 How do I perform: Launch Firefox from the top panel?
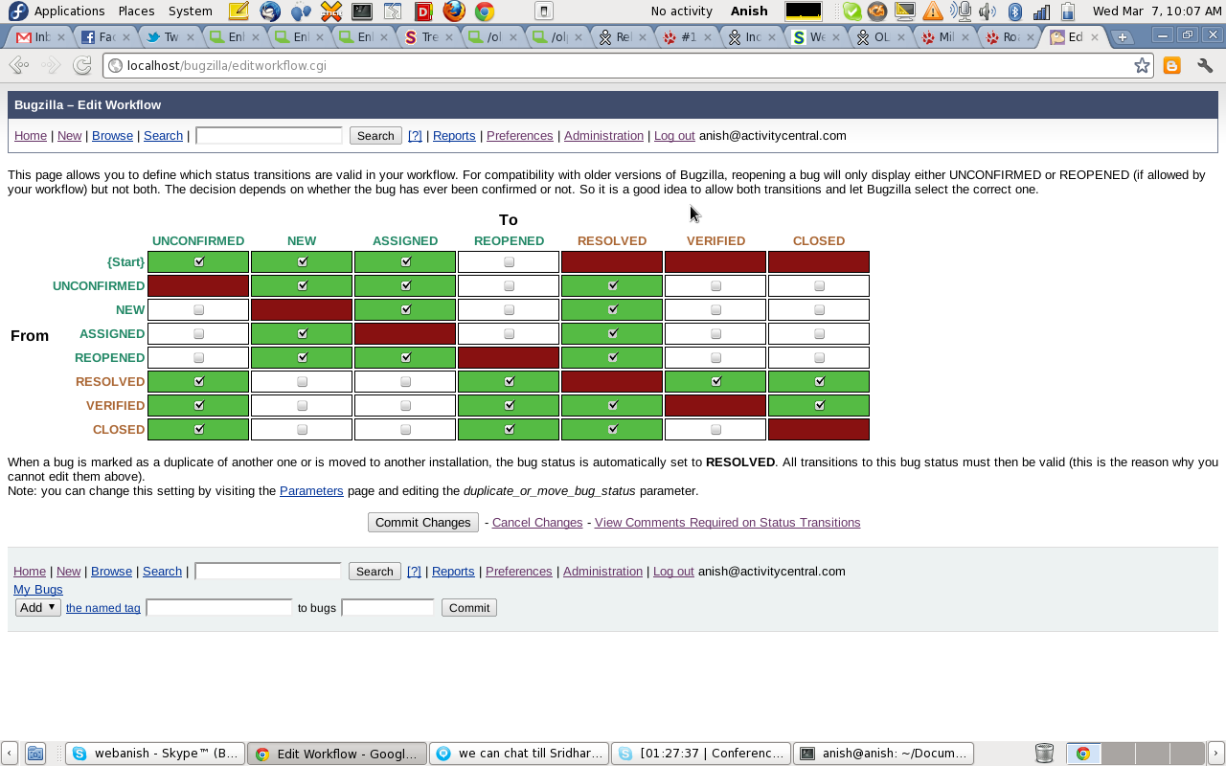pos(453,11)
